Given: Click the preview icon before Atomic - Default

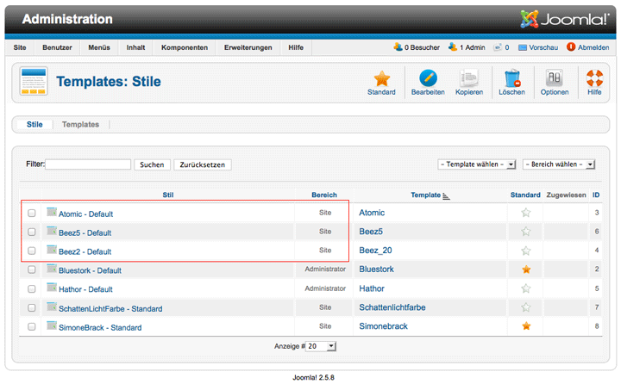Looking at the screenshot, I should click(x=52, y=212).
